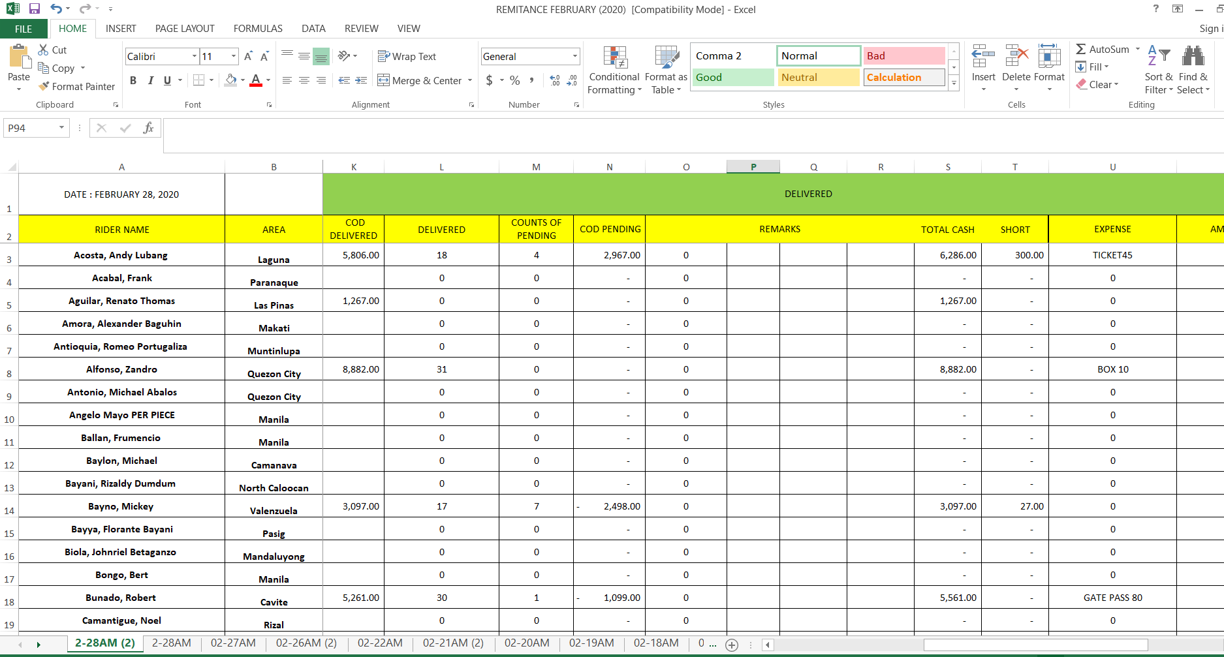Click the Redo arrow icon

click(85, 9)
